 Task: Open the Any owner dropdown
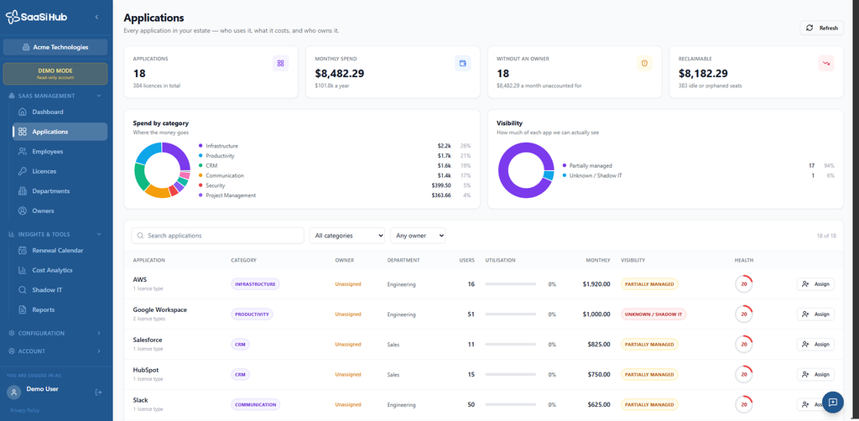tap(418, 236)
